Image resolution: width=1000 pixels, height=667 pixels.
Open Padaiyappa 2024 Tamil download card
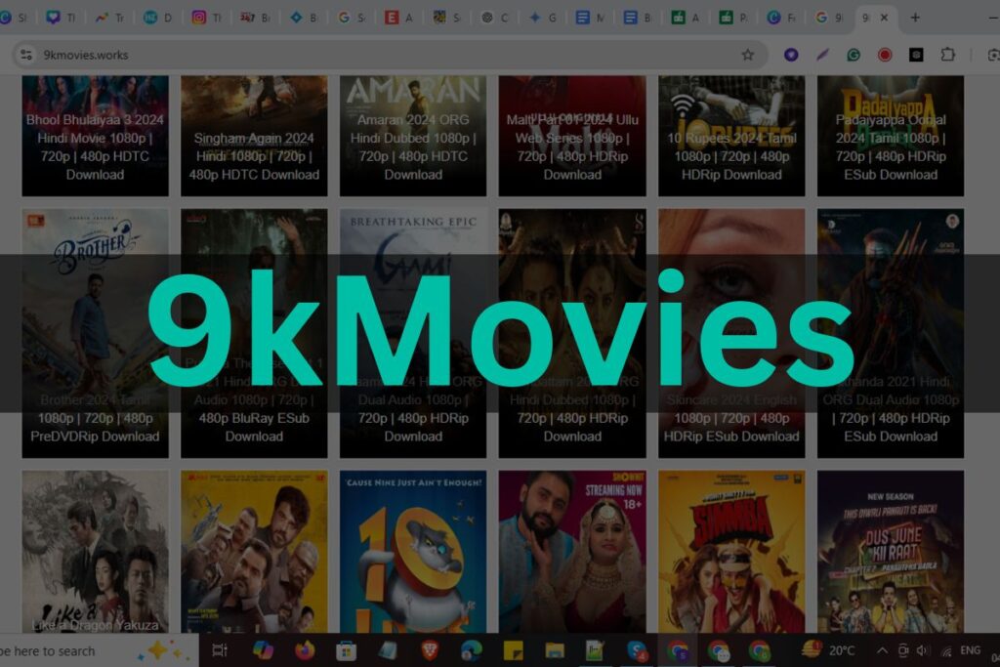[x=891, y=135]
